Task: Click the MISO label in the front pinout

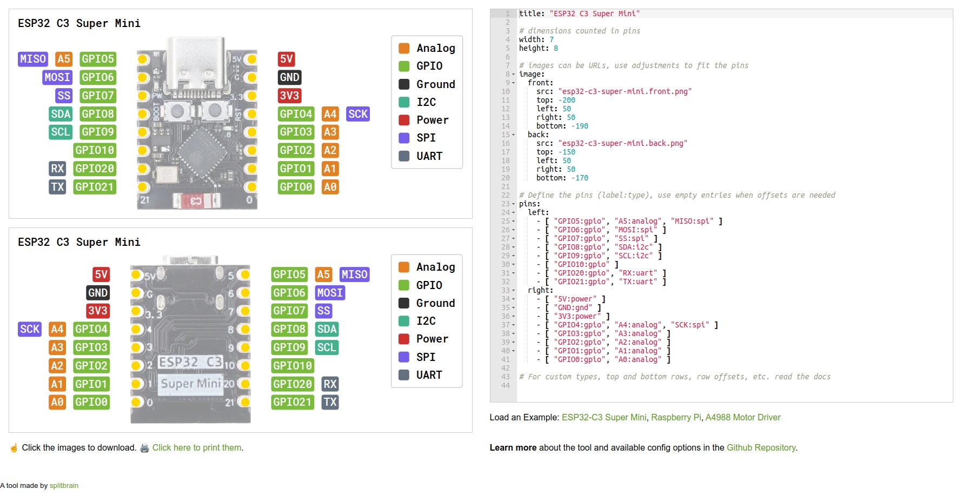Action: tap(33, 59)
